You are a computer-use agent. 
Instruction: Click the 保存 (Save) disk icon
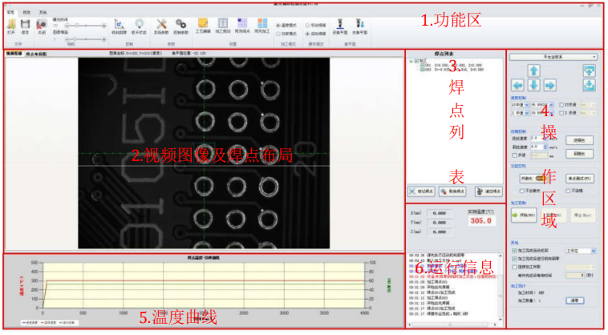(26, 25)
